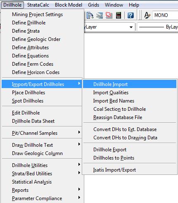
Task: Expand Pit/Channel Samples submenu
Action: [42, 133]
